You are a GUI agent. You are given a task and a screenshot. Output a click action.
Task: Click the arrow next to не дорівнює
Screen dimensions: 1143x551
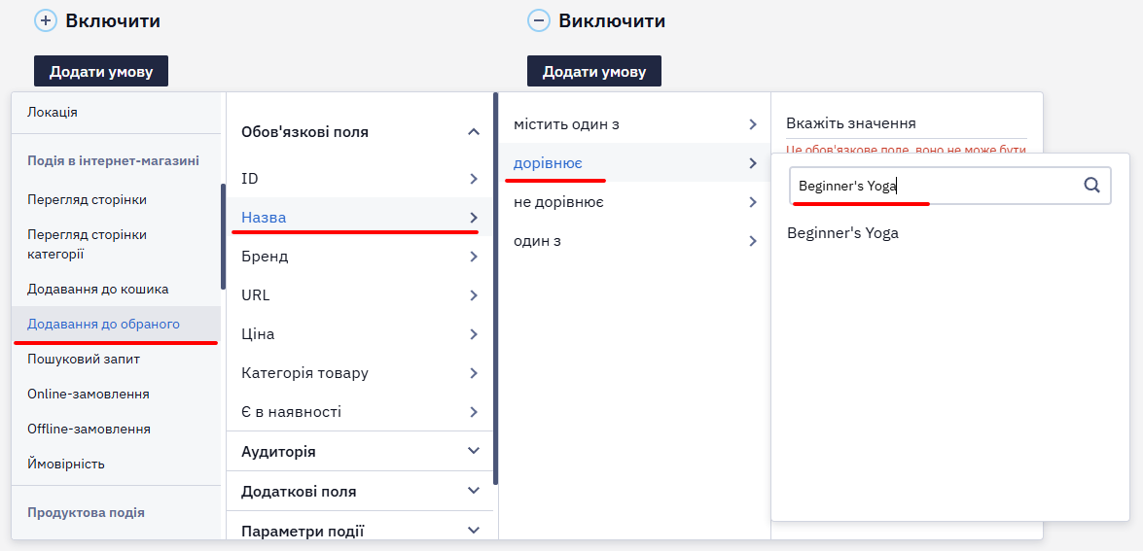(x=753, y=202)
